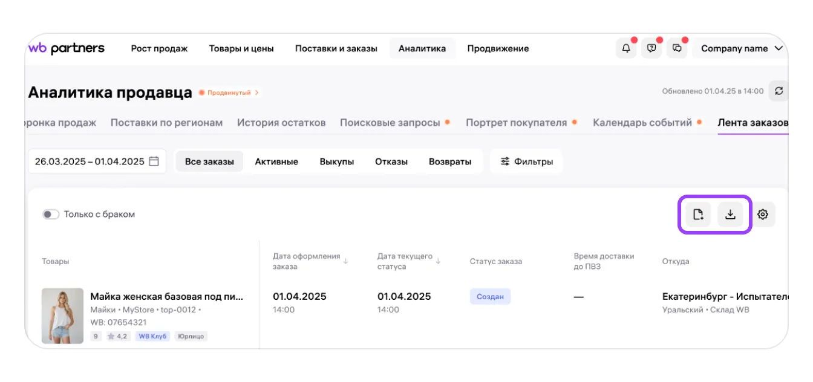Open the help question chat icon

[651, 48]
